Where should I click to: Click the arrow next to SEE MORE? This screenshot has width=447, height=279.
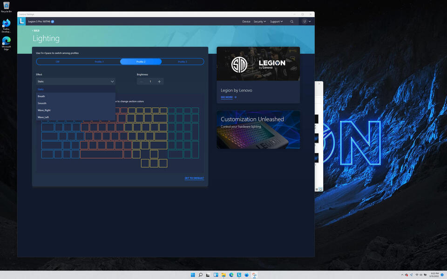tap(236, 97)
